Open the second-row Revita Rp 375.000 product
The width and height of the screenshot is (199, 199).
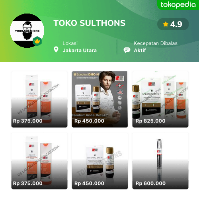pyautogui.click(x=39, y=161)
